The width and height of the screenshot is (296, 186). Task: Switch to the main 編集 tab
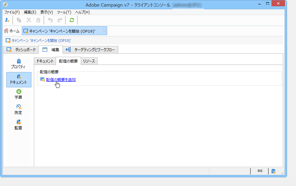(51, 50)
